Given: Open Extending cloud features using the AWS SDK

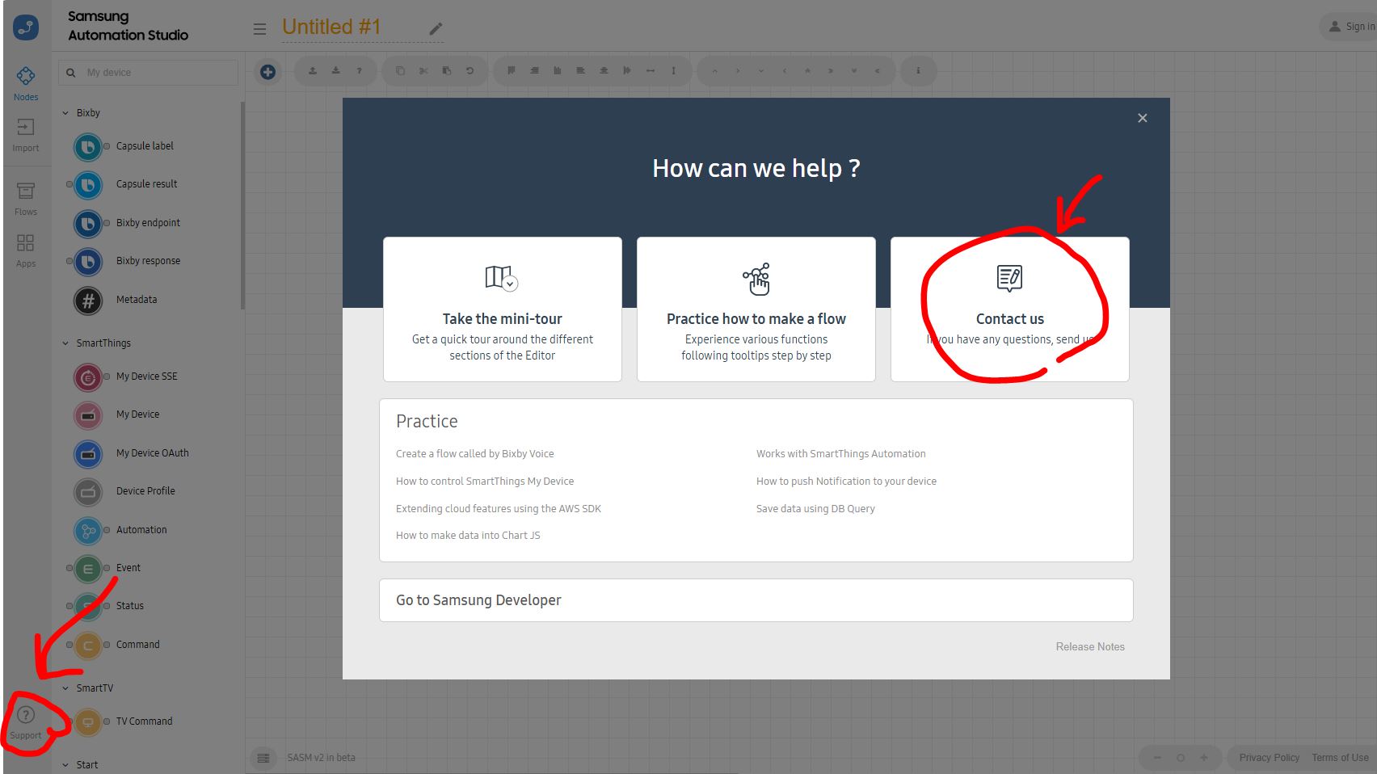Looking at the screenshot, I should coord(499,509).
